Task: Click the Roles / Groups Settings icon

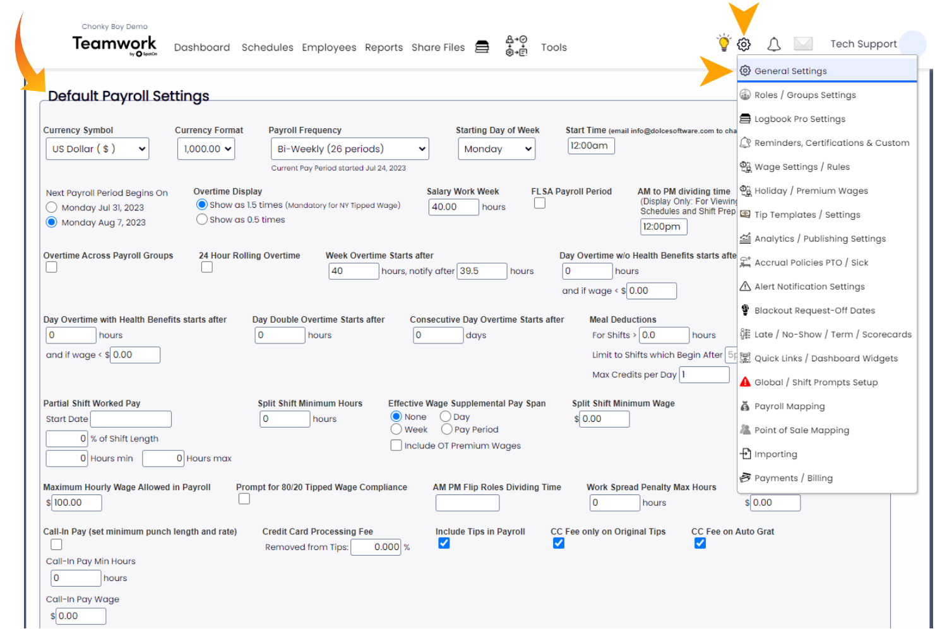Action: click(x=745, y=95)
